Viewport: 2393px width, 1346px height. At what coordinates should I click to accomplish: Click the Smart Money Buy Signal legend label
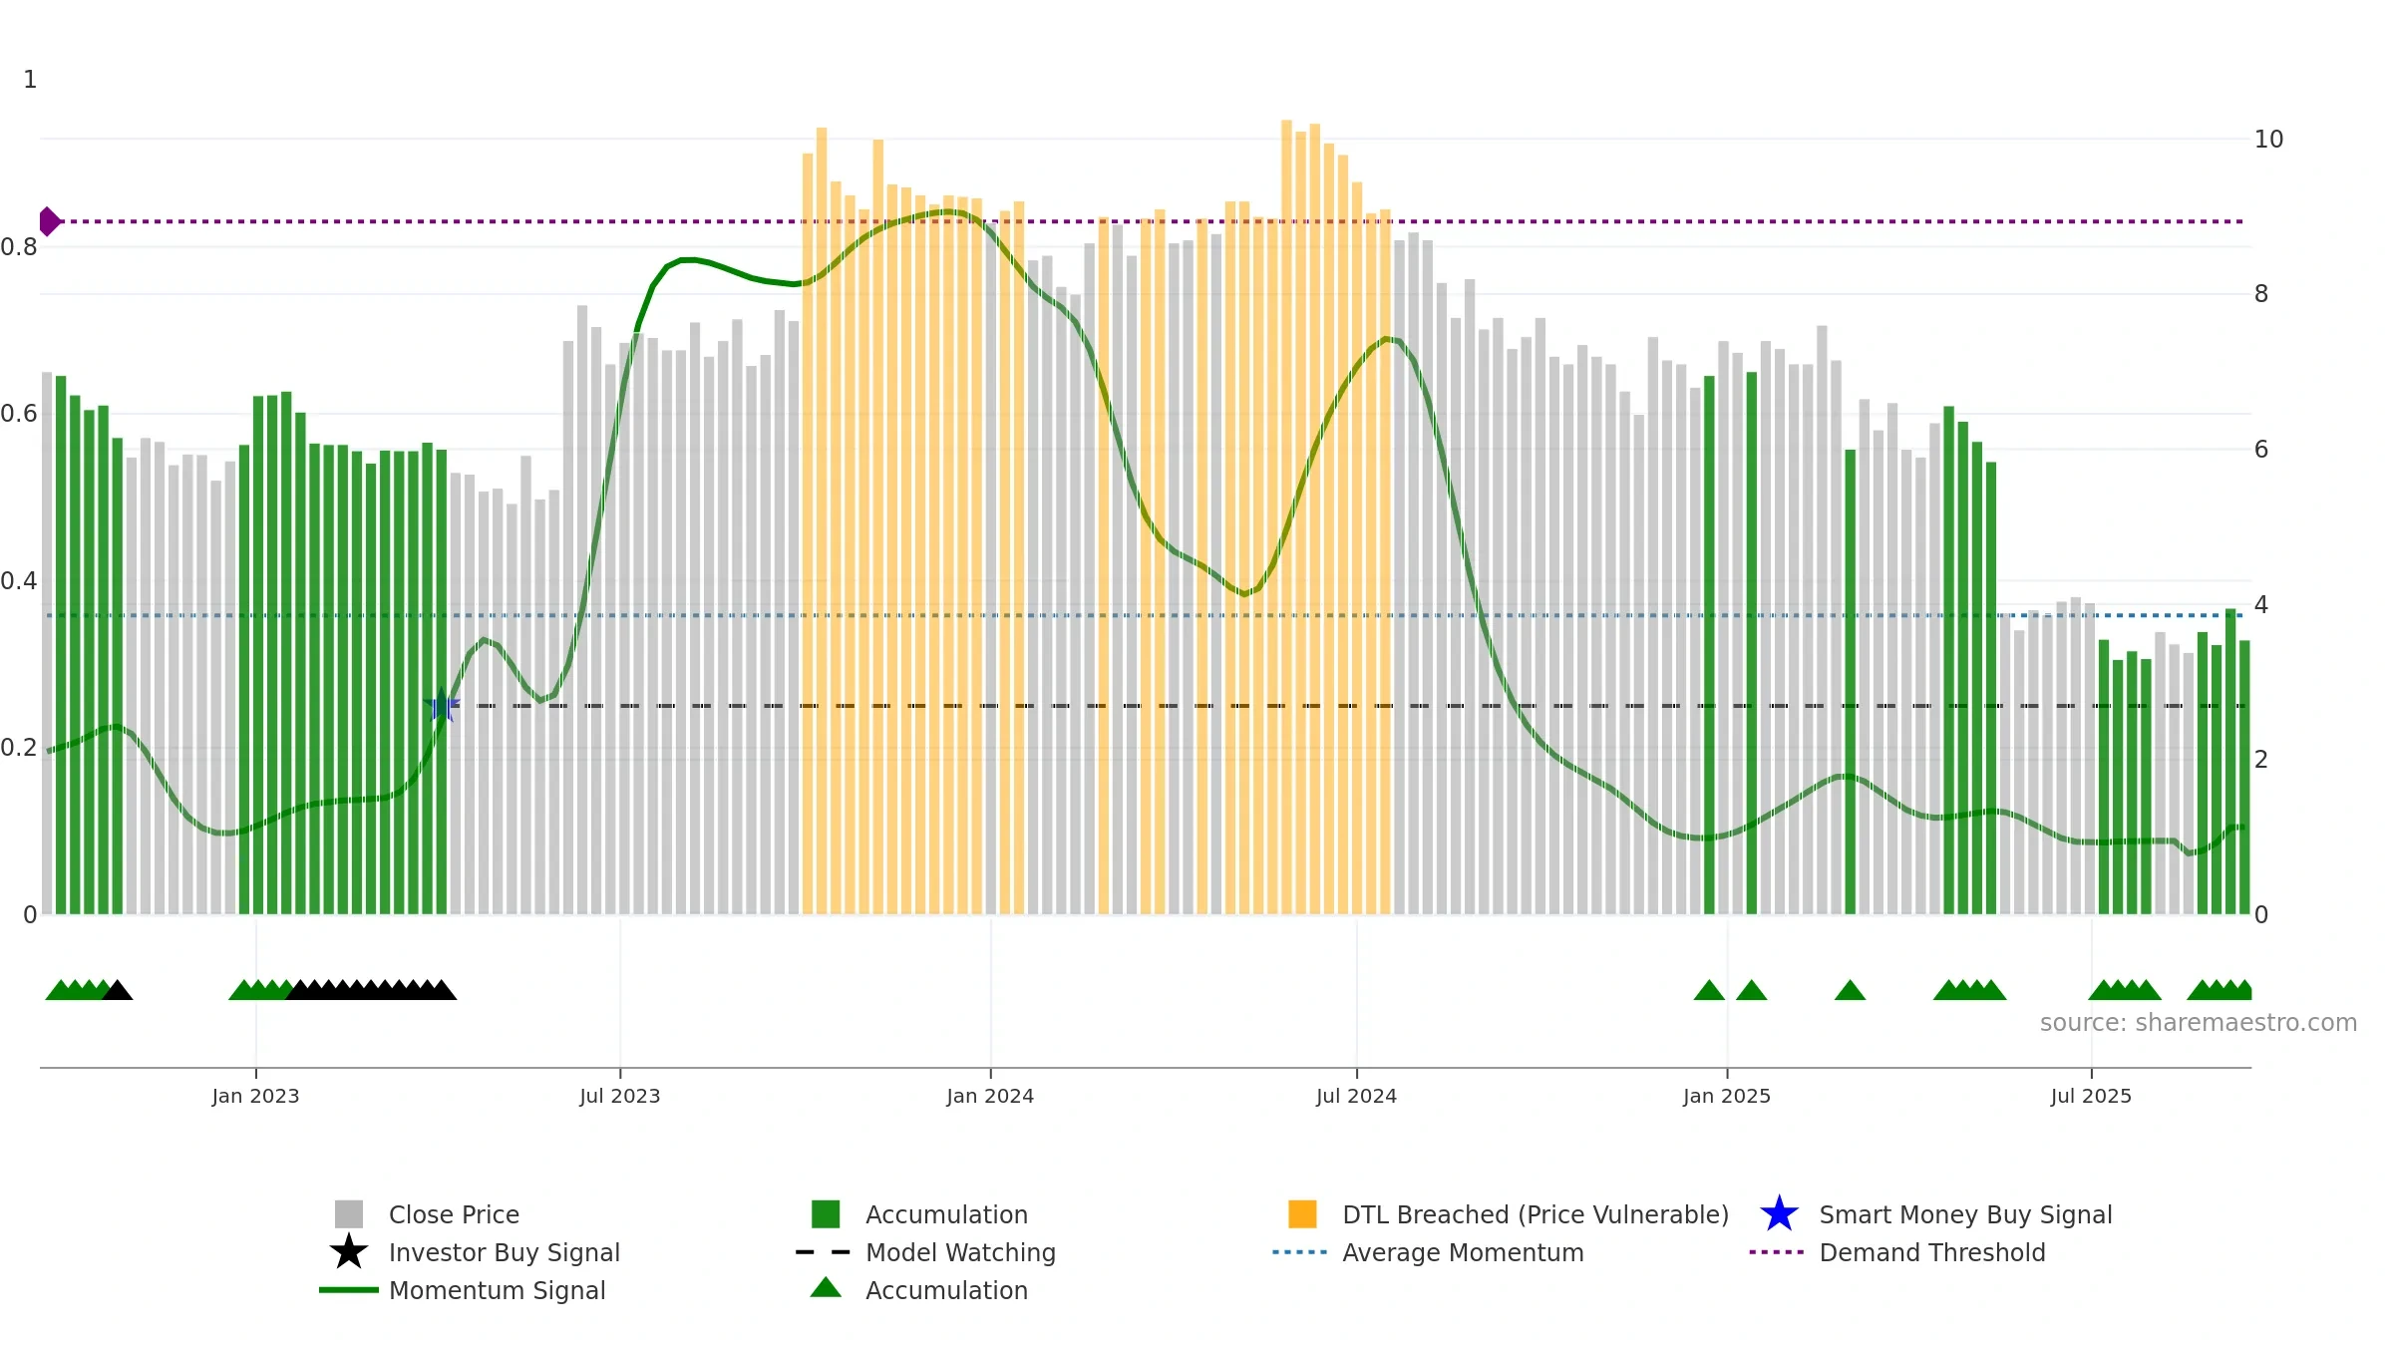[1965, 1214]
